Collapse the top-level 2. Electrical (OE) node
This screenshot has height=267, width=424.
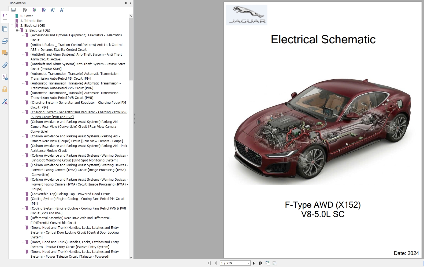[12, 26]
